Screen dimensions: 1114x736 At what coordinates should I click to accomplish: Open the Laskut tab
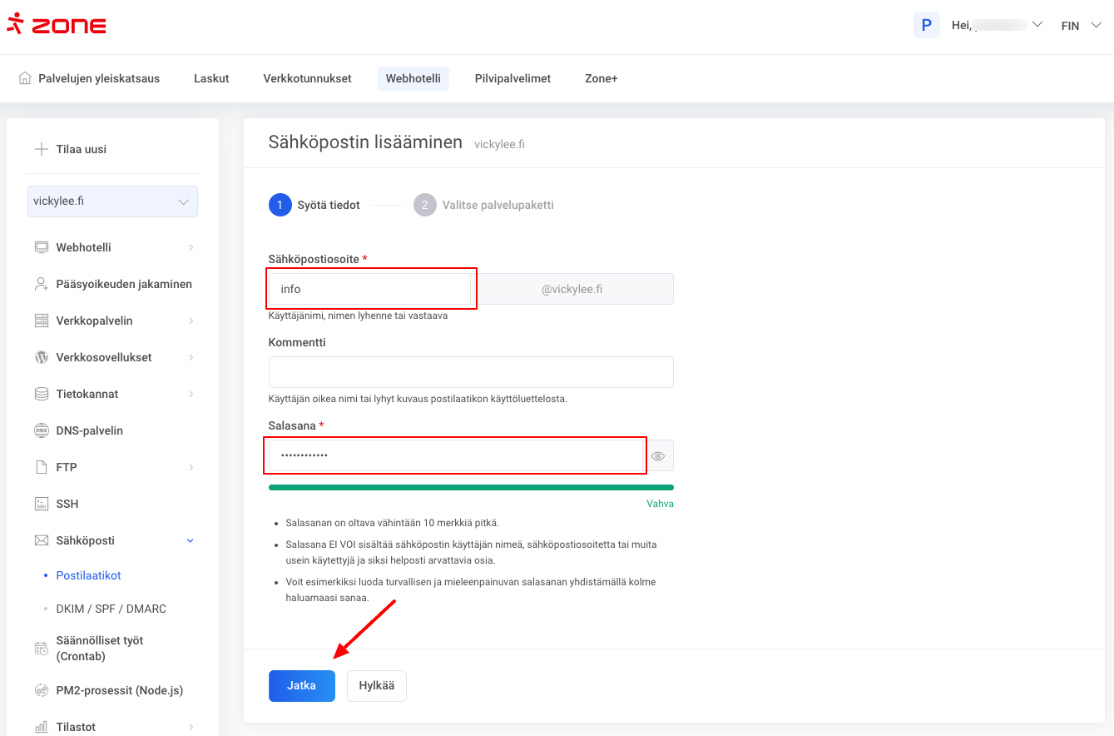tap(211, 78)
